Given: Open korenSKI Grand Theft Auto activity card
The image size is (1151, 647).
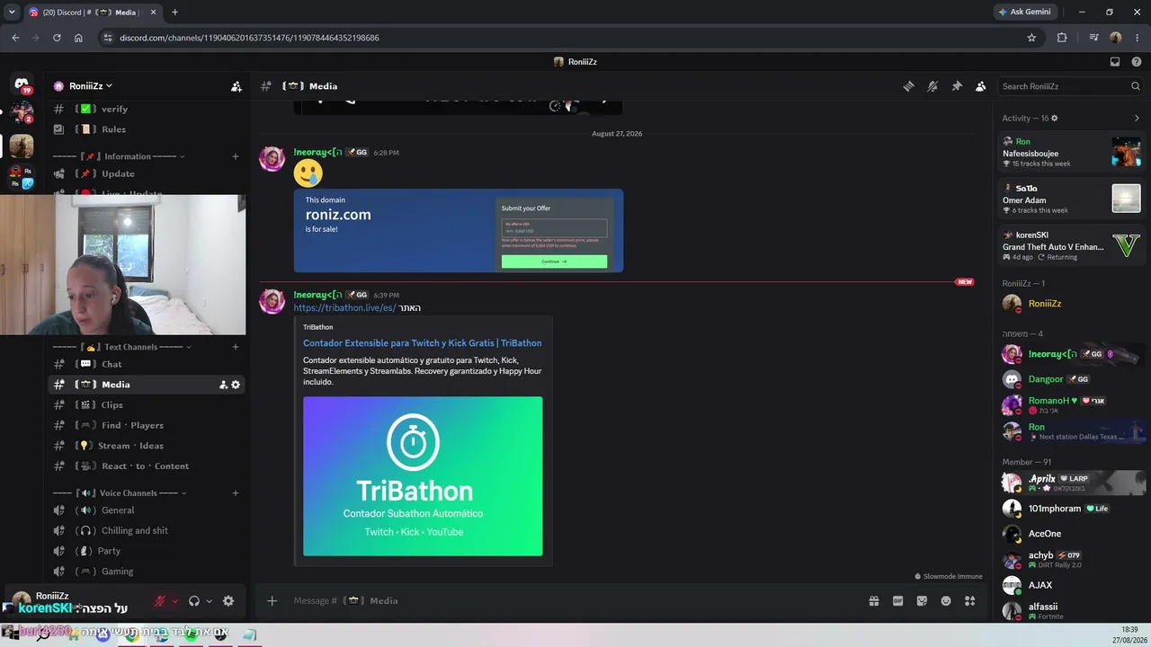Looking at the screenshot, I should (x=1072, y=245).
